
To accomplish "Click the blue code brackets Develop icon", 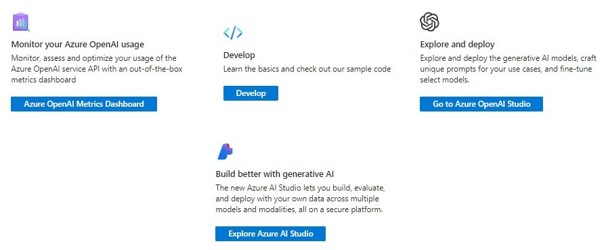I will tap(233, 33).
